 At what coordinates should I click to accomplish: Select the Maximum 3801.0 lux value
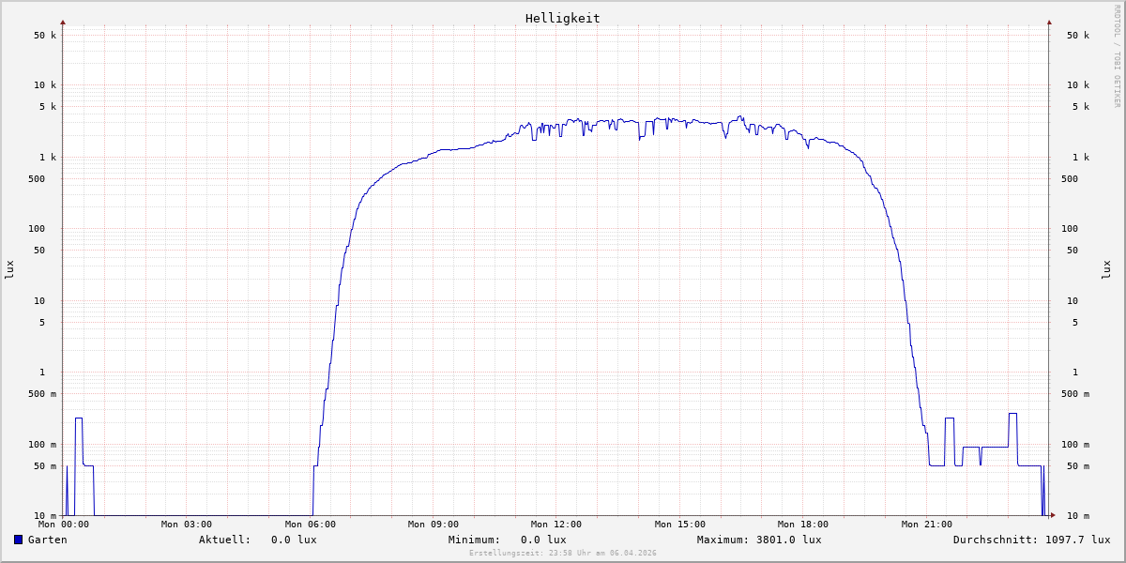pos(788,540)
